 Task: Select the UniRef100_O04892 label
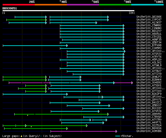(x=149, y=83)
